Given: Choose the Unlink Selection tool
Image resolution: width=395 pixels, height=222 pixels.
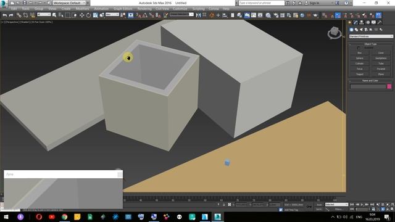Looking at the screenshot, I should (x=26, y=15).
